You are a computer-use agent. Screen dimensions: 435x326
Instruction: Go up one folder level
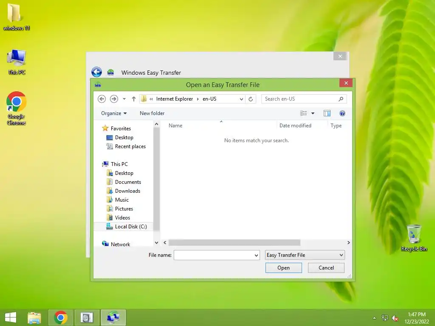click(x=134, y=99)
